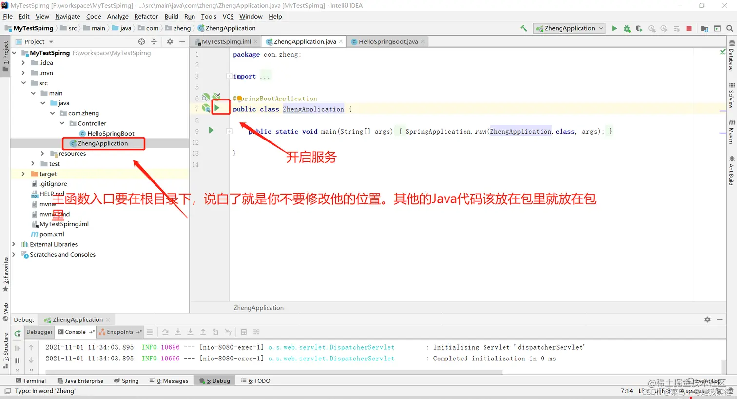Close the ZengApplication.java editor tab
Image resolution: width=737 pixels, height=399 pixels.
(341, 41)
